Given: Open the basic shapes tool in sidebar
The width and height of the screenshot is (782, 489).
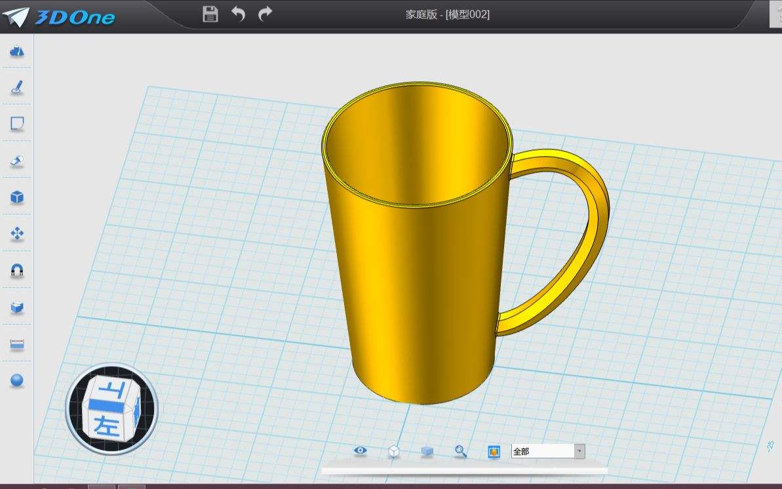Looking at the screenshot, I should click(x=17, y=51).
